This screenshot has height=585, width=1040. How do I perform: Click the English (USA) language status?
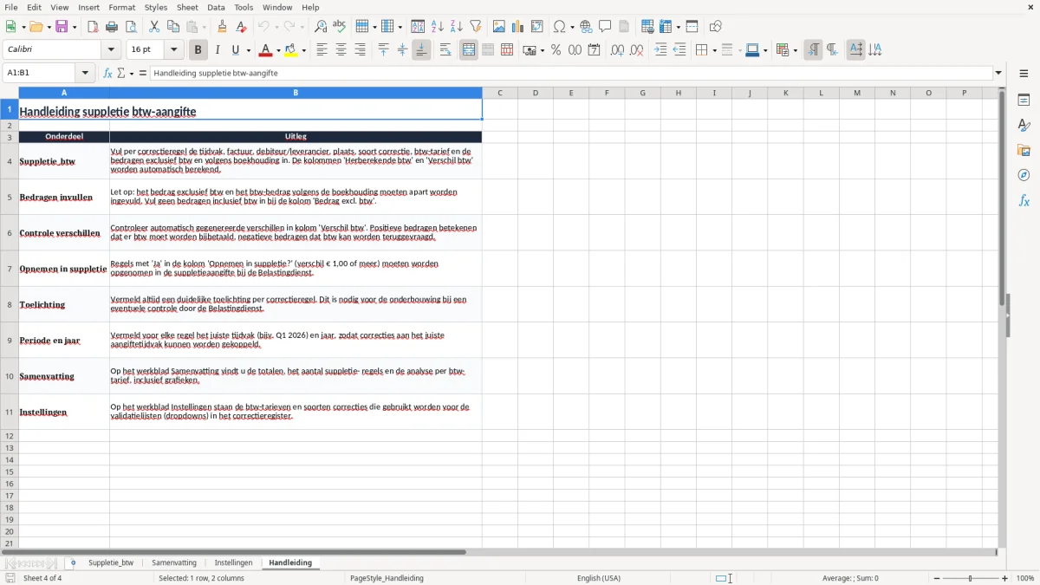click(x=599, y=578)
